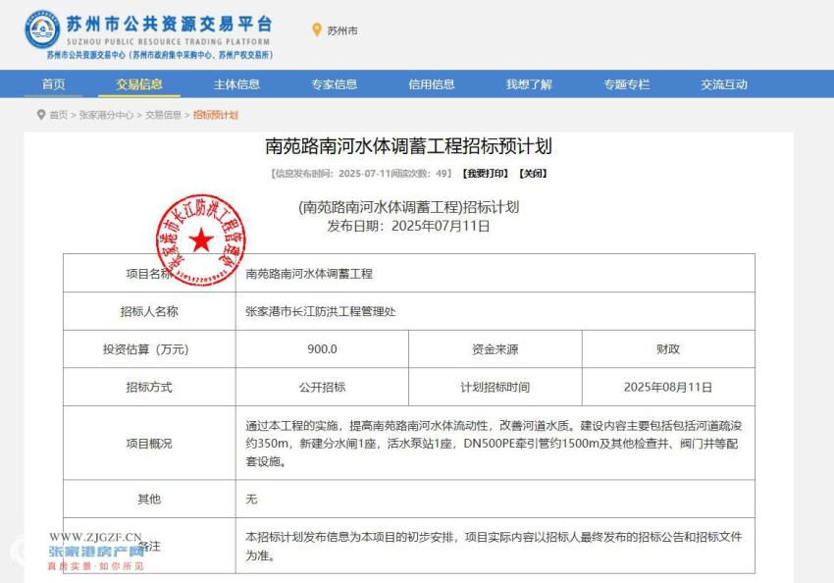
Task: Click the planned date 2025年08月11日
Action: coord(668,388)
